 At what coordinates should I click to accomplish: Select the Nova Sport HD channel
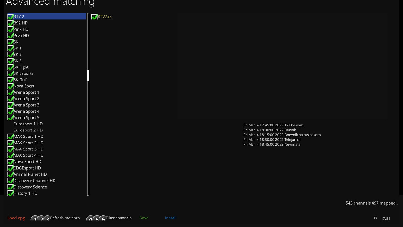point(47,161)
